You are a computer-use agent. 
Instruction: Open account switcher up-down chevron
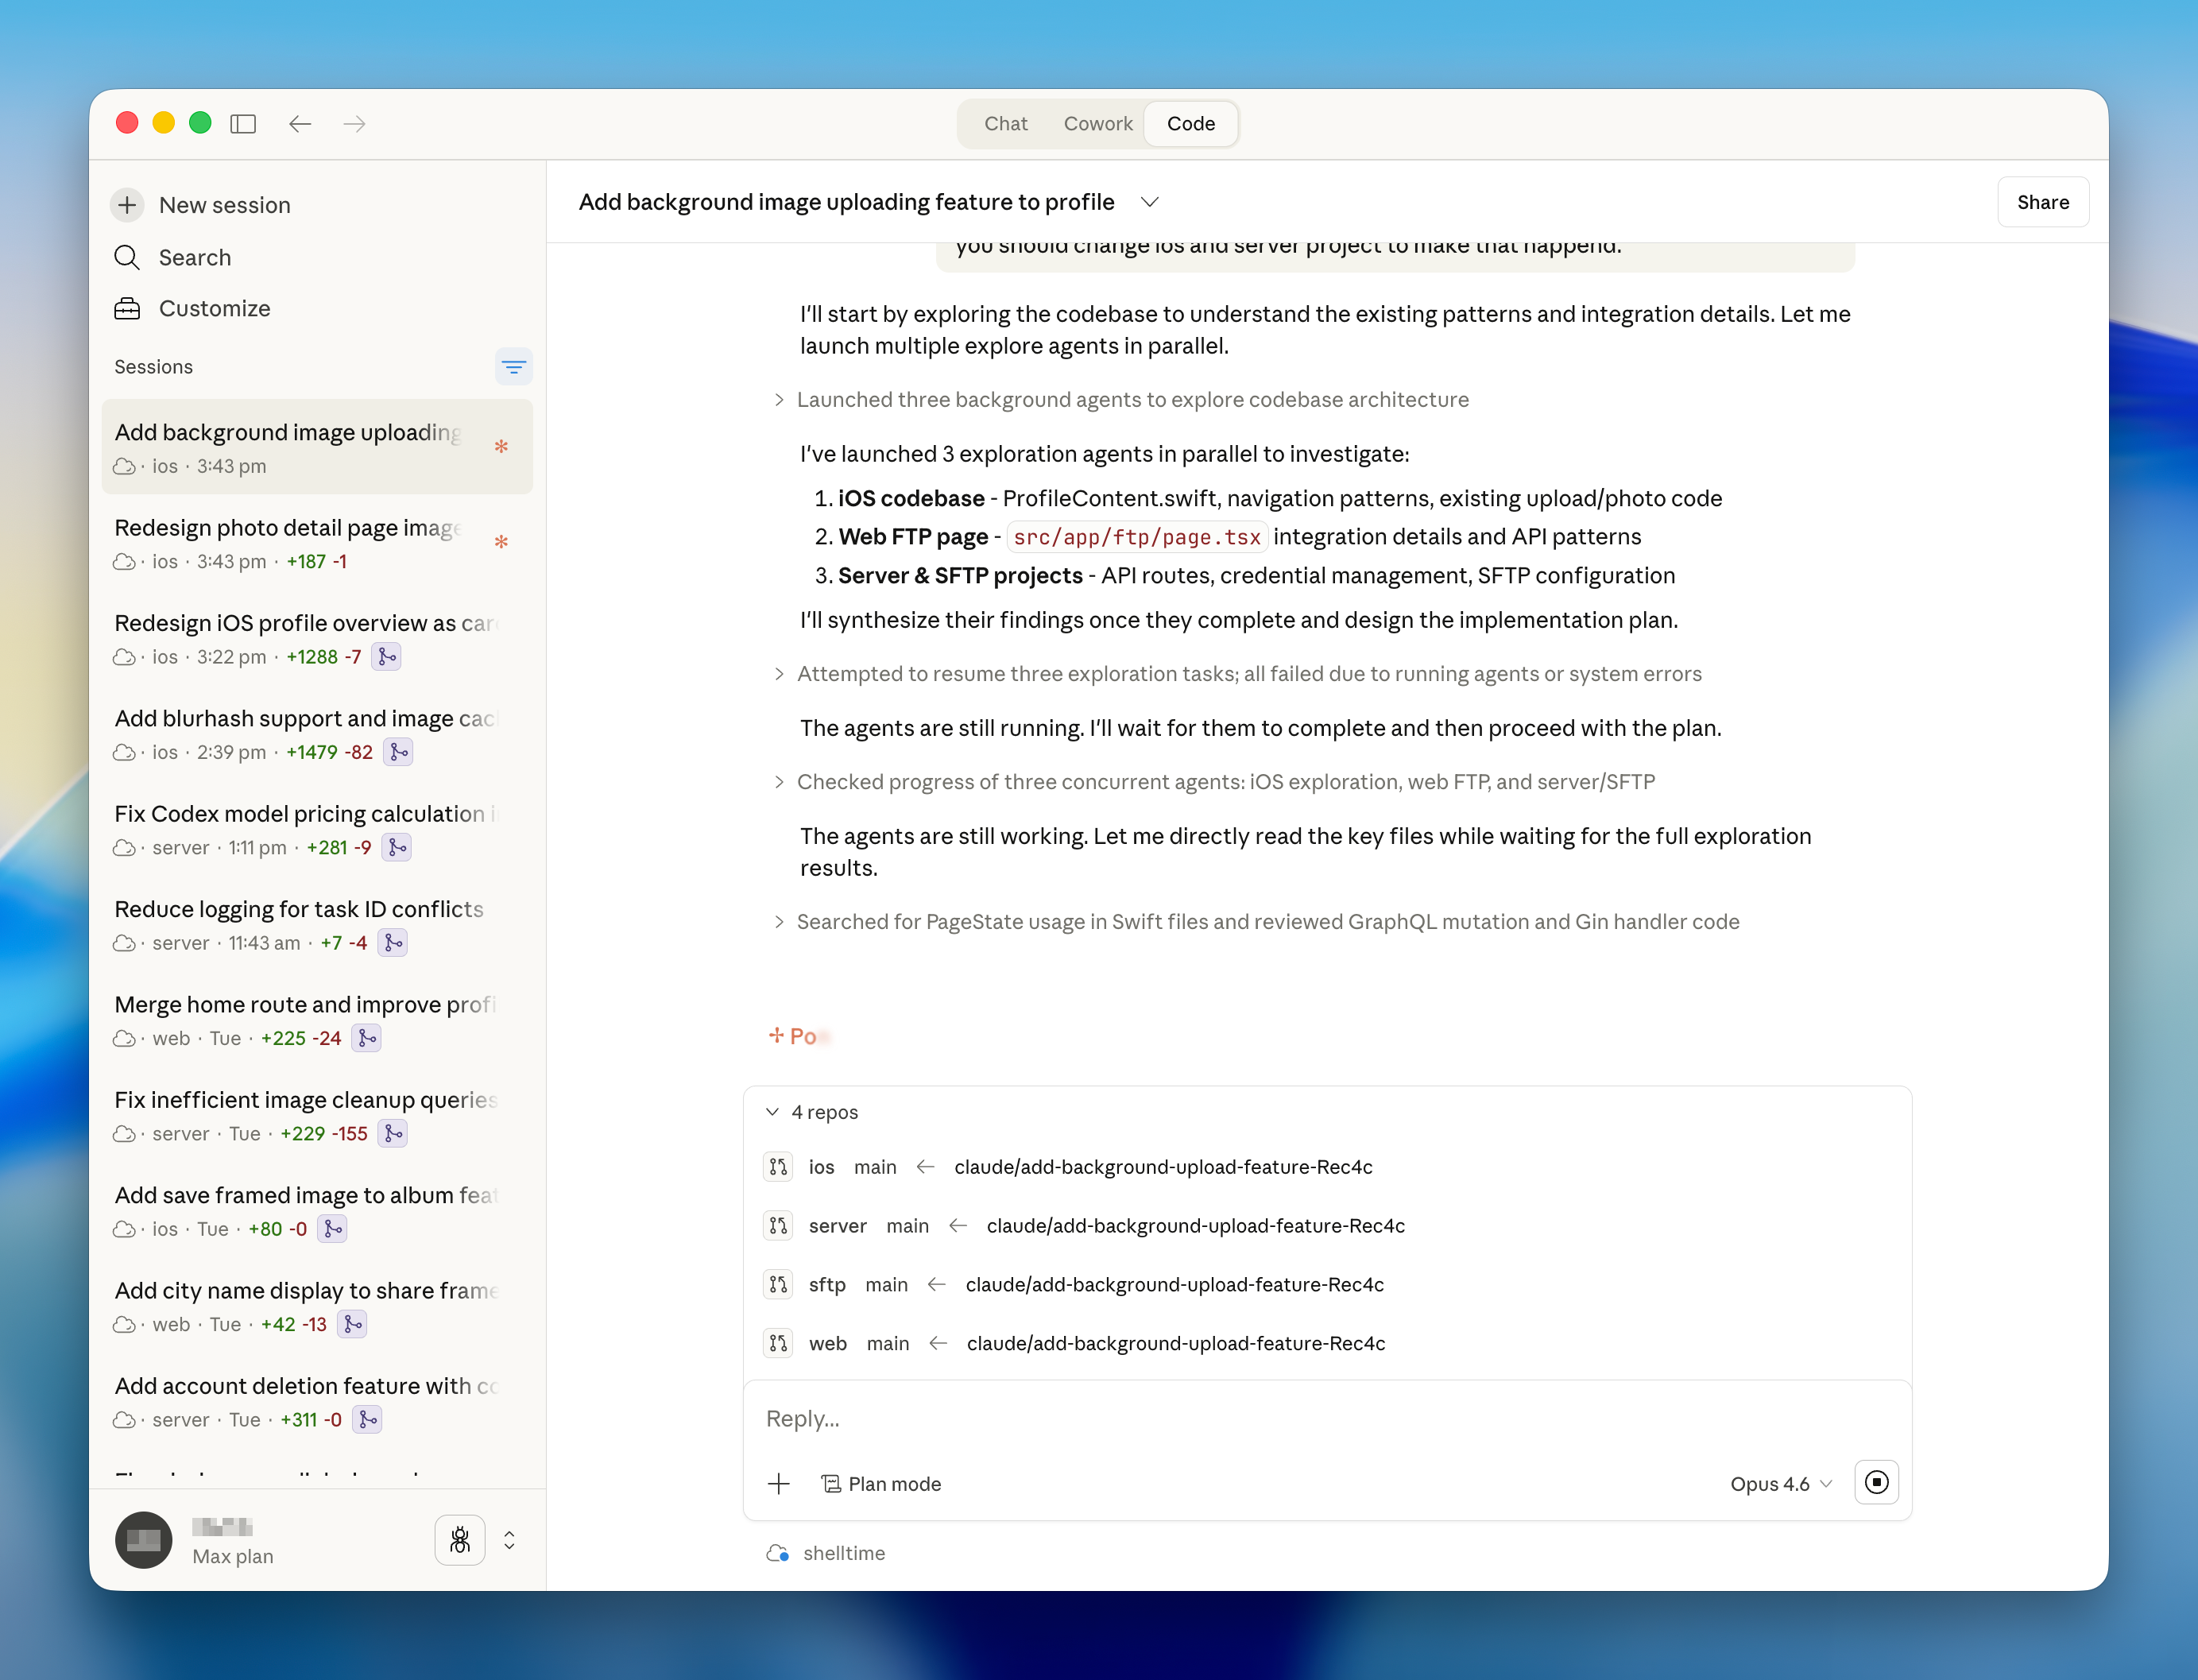[x=509, y=1540]
